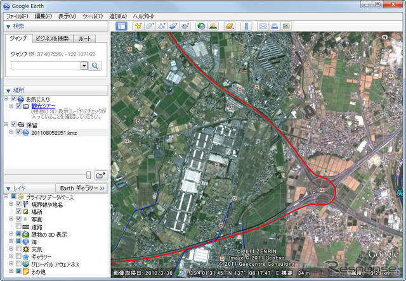Switch to the ビジネスを検索 tab

pos(53,39)
